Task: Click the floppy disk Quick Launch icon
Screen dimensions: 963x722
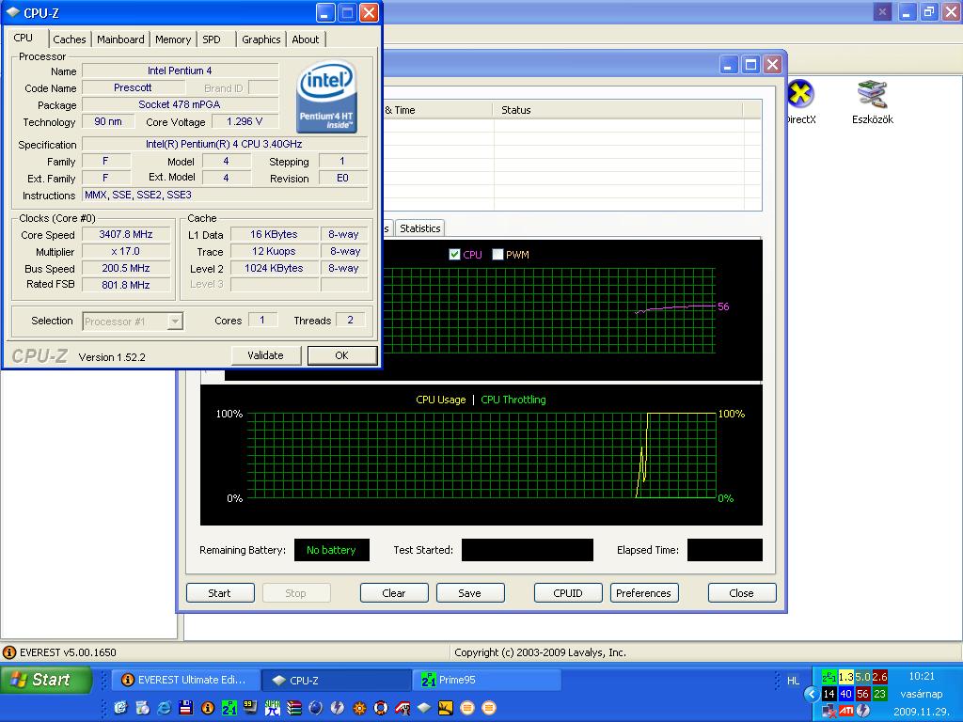Action: pyautogui.click(x=185, y=707)
